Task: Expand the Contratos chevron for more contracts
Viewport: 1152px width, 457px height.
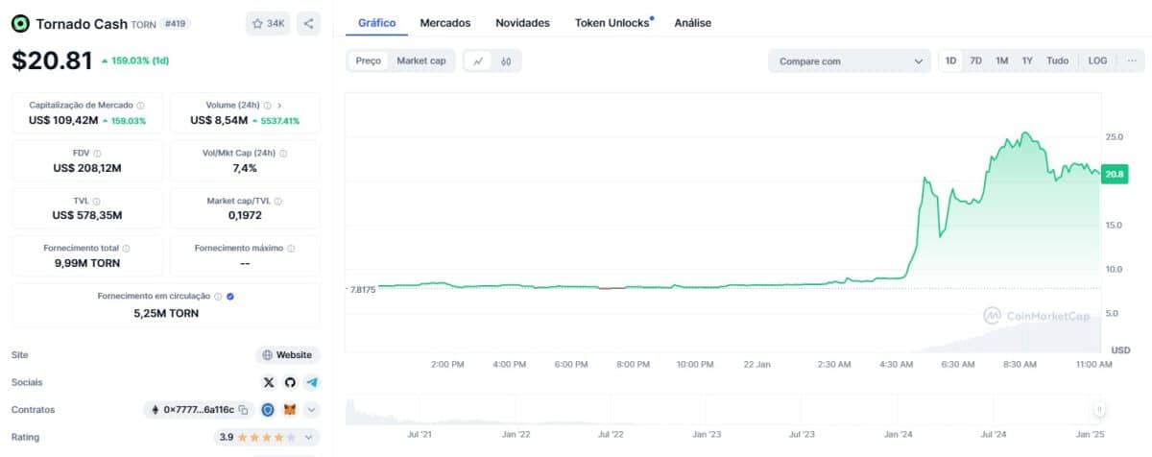Action: [x=311, y=410]
